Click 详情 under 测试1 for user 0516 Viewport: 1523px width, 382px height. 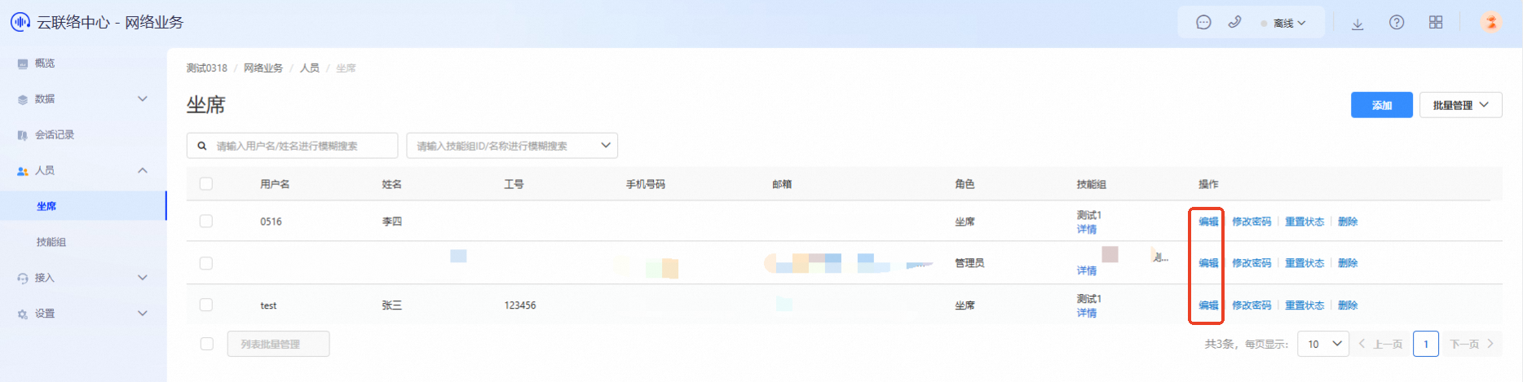point(1087,230)
